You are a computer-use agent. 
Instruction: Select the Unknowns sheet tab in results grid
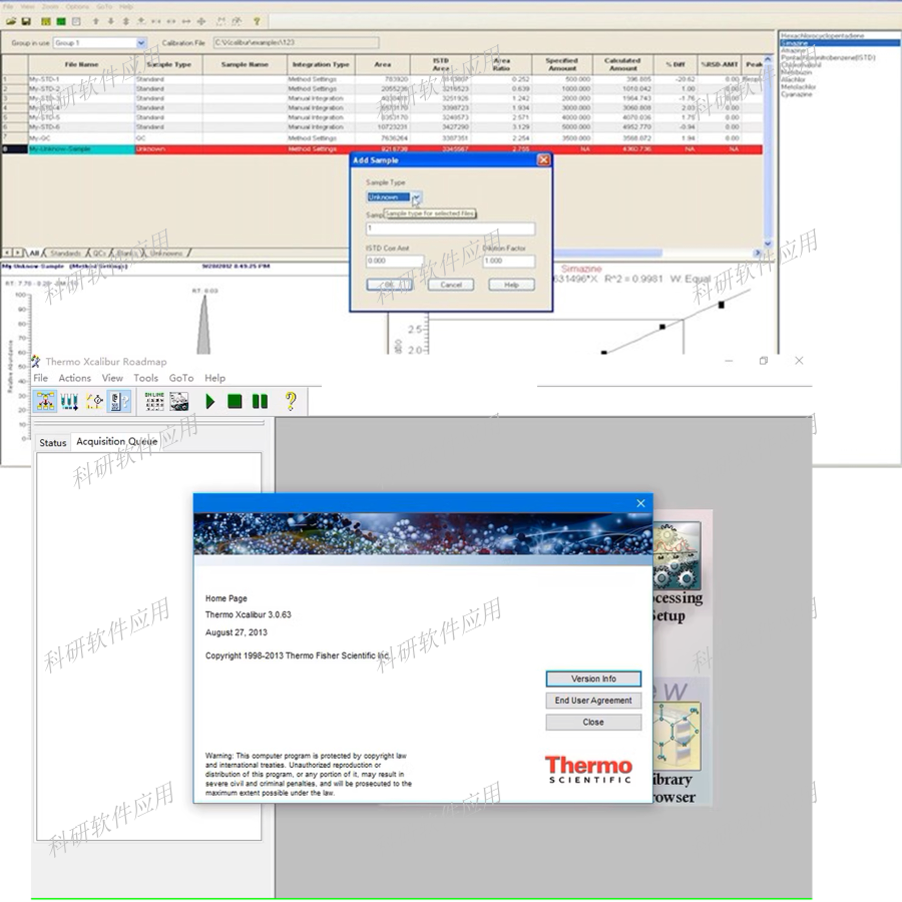coord(166,253)
